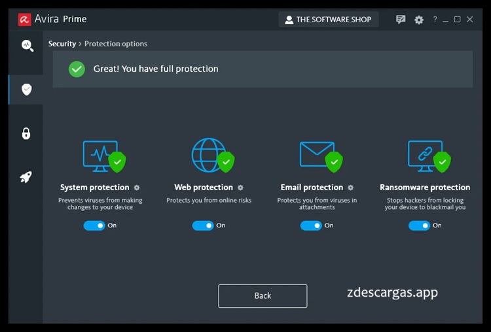Click the System protection monitor icon
The image size is (491, 332).
[104, 156]
